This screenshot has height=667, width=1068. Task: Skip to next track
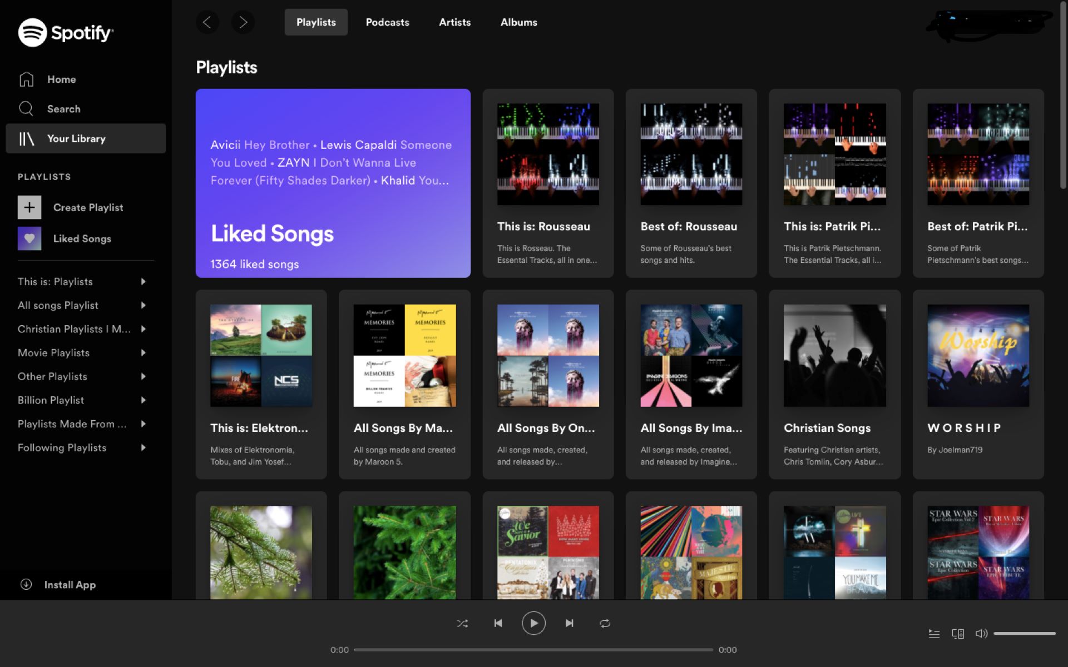(569, 623)
